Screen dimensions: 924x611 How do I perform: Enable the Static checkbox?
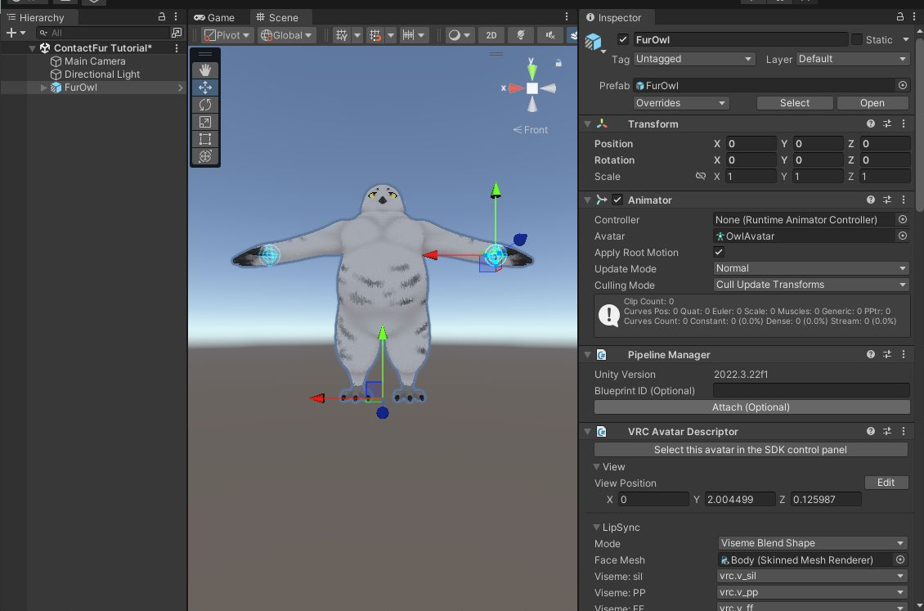(857, 39)
